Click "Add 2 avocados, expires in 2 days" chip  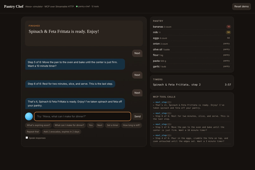point(61,132)
